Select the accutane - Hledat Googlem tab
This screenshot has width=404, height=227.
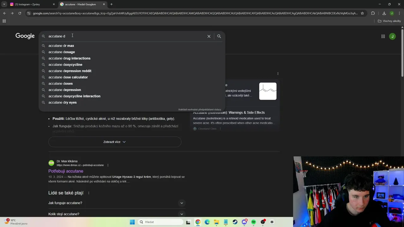pyautogui.click(x=83, y=4)
